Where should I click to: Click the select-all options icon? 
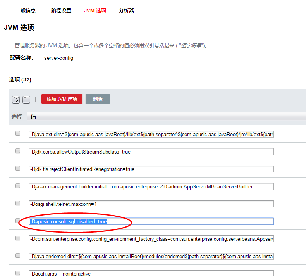tap(16, 100)
